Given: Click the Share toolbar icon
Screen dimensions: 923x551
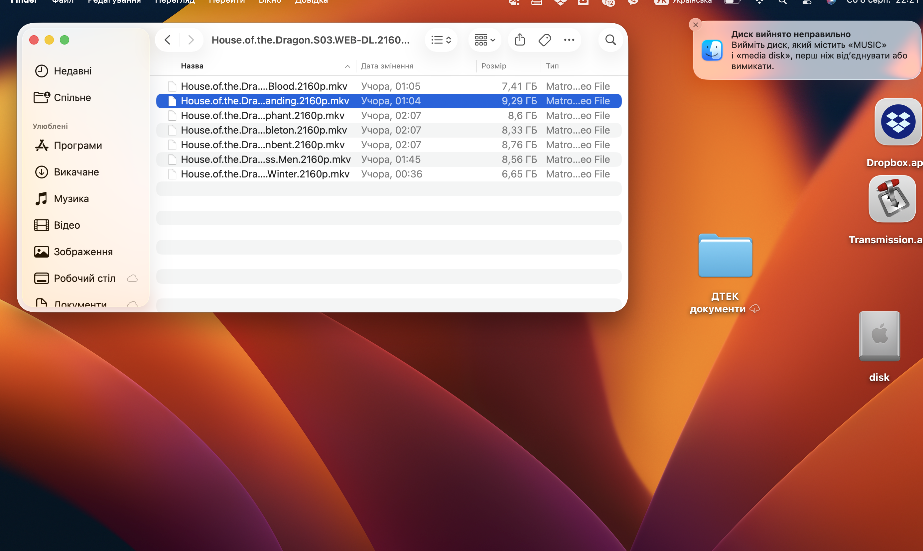Looking at the screenshot, I should click(x=520, y=40).
